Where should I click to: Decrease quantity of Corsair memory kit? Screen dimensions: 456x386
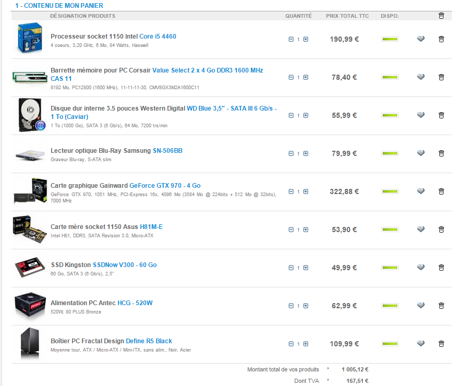point(291,77)
